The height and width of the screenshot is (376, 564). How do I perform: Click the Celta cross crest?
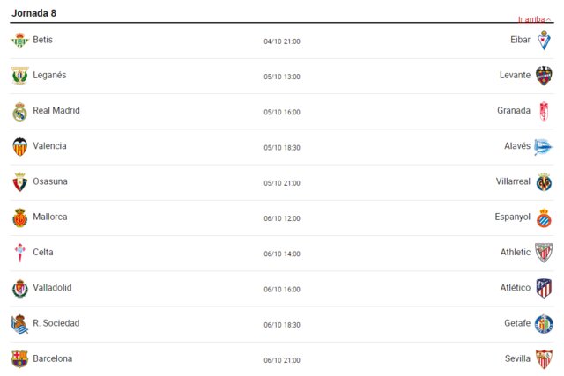tap(19, 253)
